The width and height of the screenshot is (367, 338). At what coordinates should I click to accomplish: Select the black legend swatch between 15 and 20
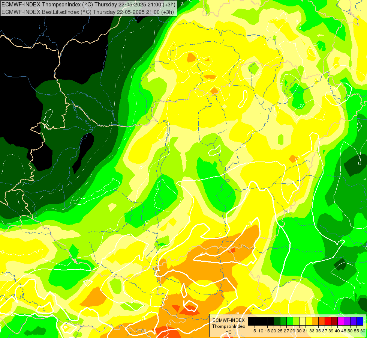tap(271, 321)
